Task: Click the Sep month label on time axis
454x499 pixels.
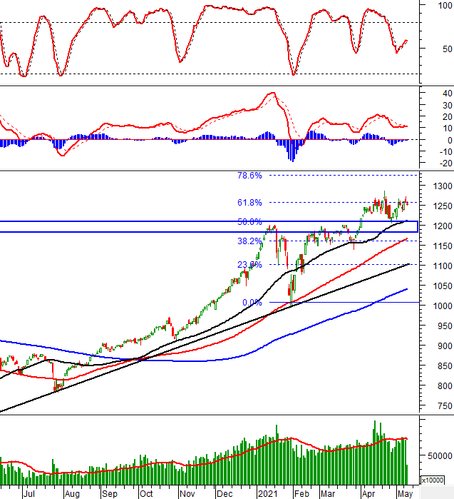Action: point(109,494)
